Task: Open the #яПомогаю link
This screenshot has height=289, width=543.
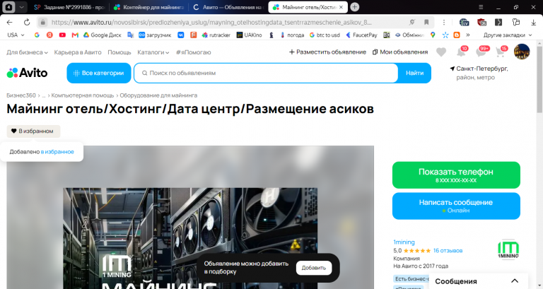Action: [x=193, y=52]
